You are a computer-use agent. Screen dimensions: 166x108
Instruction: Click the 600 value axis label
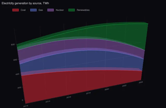point(15,60)
